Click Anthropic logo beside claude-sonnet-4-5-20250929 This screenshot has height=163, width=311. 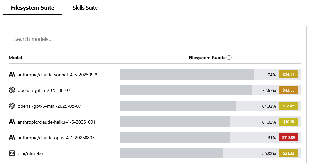point(12,75)
